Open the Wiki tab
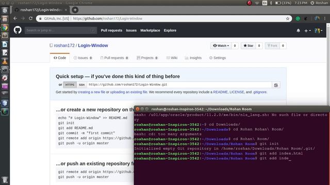Image resolution: width=330 pixels, height=185 pixels. (x=172, y=58)
